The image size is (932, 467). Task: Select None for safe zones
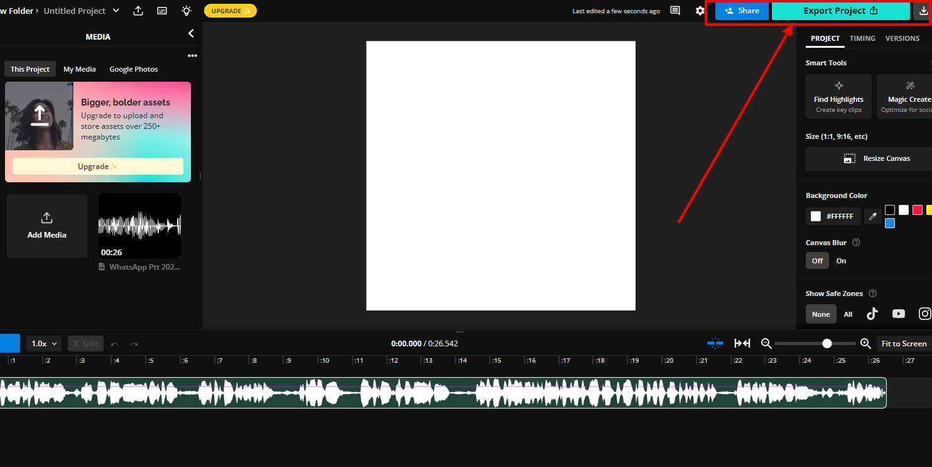(821, 314)
